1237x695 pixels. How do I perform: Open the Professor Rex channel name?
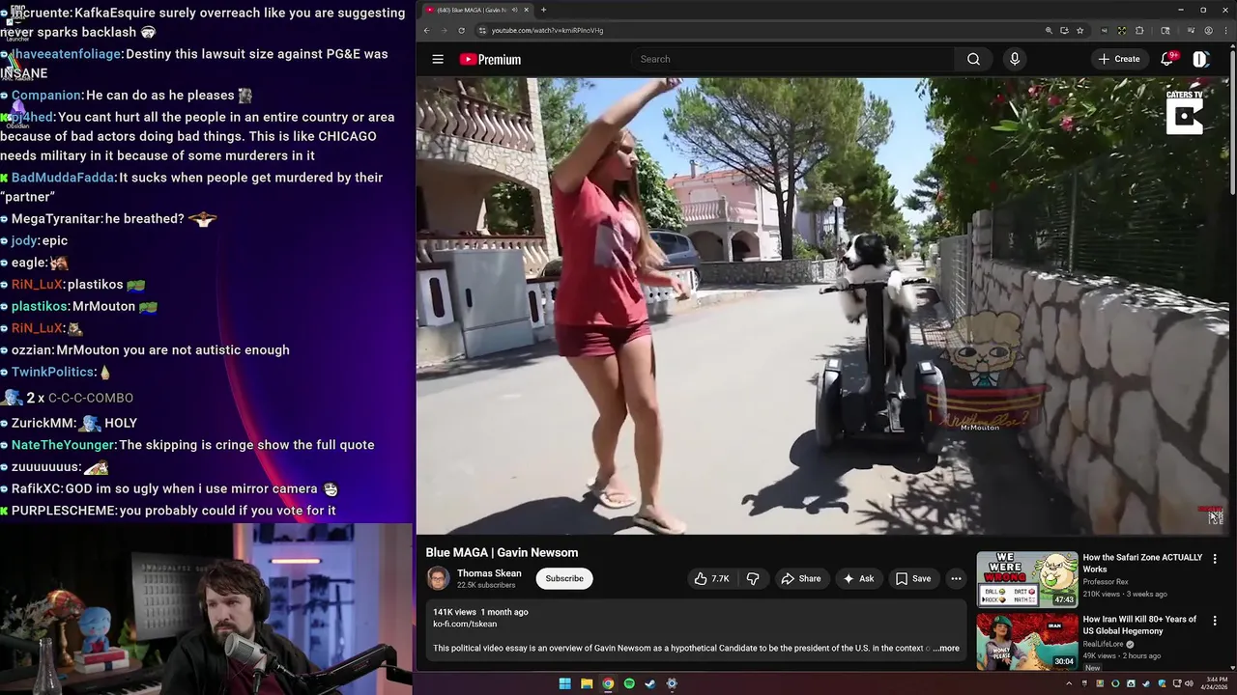tap(1106, 582)
